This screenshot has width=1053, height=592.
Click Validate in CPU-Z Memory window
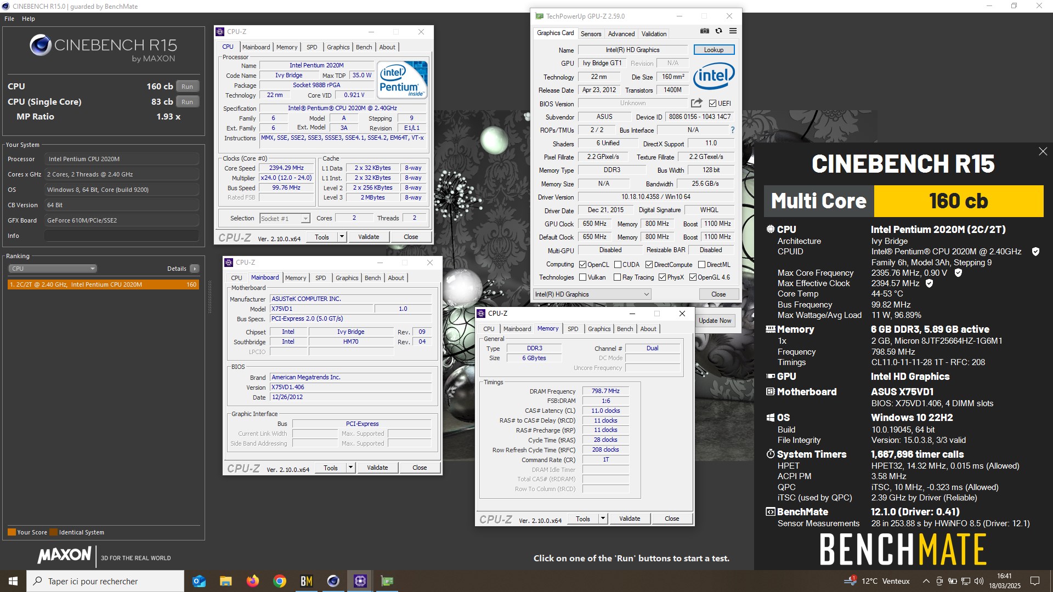coord(629,519)
